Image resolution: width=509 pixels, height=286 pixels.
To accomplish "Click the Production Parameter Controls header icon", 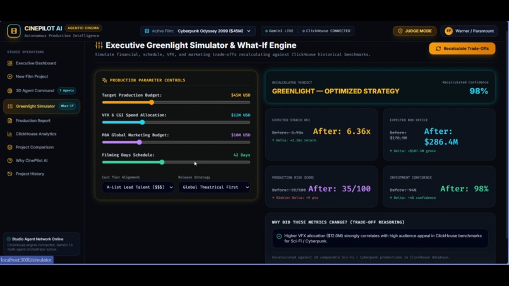I will pos(105,80).
